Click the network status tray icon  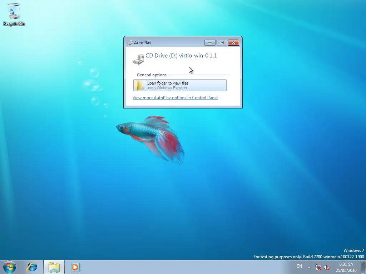318,267
